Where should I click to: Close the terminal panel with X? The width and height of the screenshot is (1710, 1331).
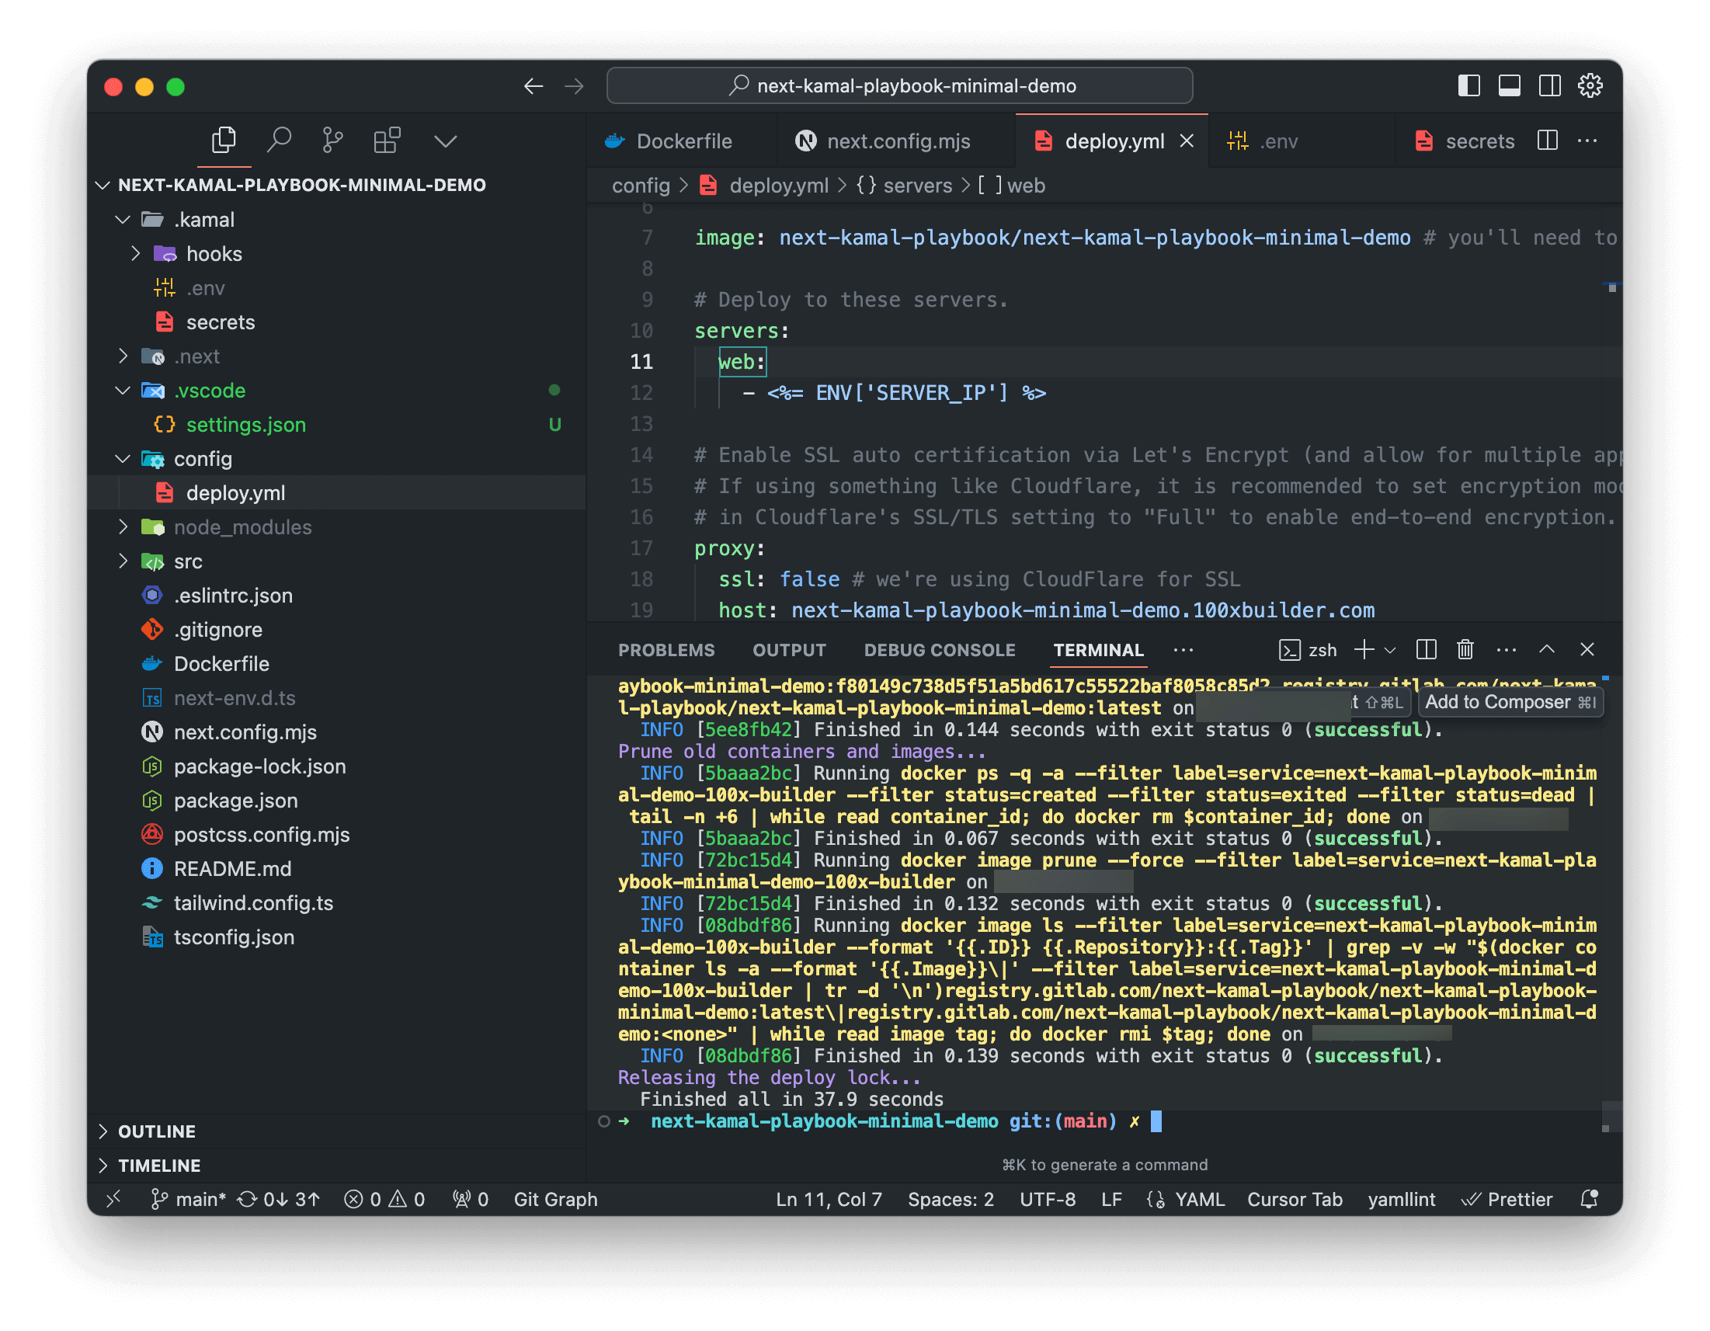[1587, 650]
